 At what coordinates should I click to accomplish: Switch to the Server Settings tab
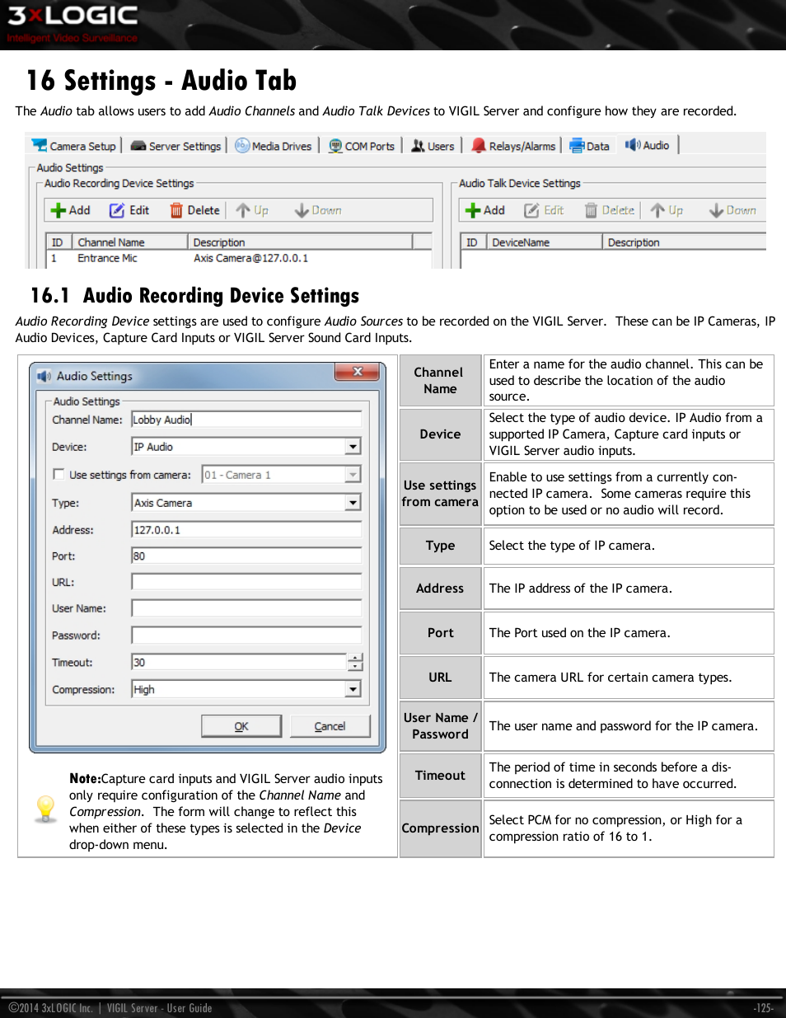point(176,146)
